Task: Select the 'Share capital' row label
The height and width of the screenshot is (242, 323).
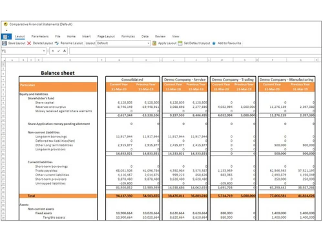Action: (45, 103)
